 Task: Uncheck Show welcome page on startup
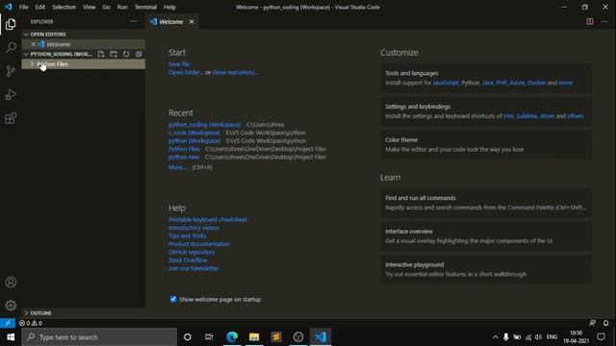click(x=173, y=299)
